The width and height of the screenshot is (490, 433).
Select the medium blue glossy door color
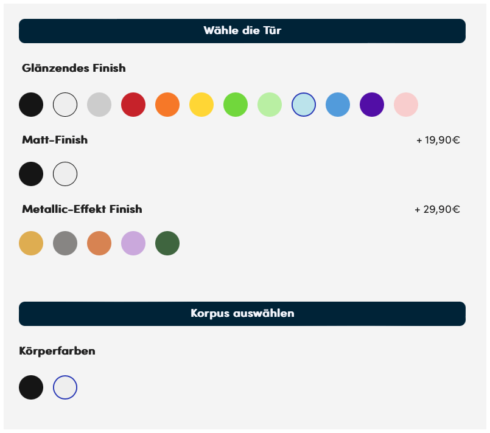coord(337,105)
